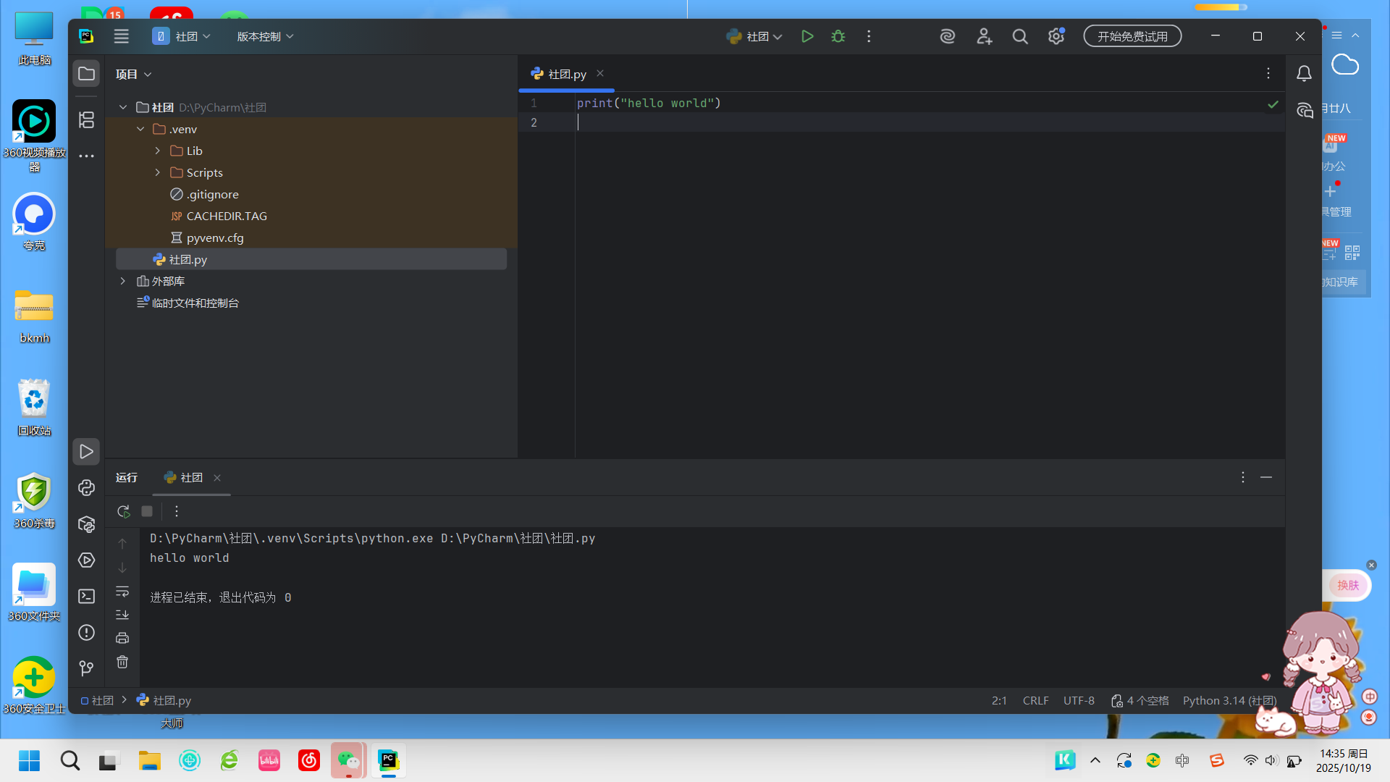Rerun the 社团 run configuration
The image size is (1390, 782).
coord(122,511)
